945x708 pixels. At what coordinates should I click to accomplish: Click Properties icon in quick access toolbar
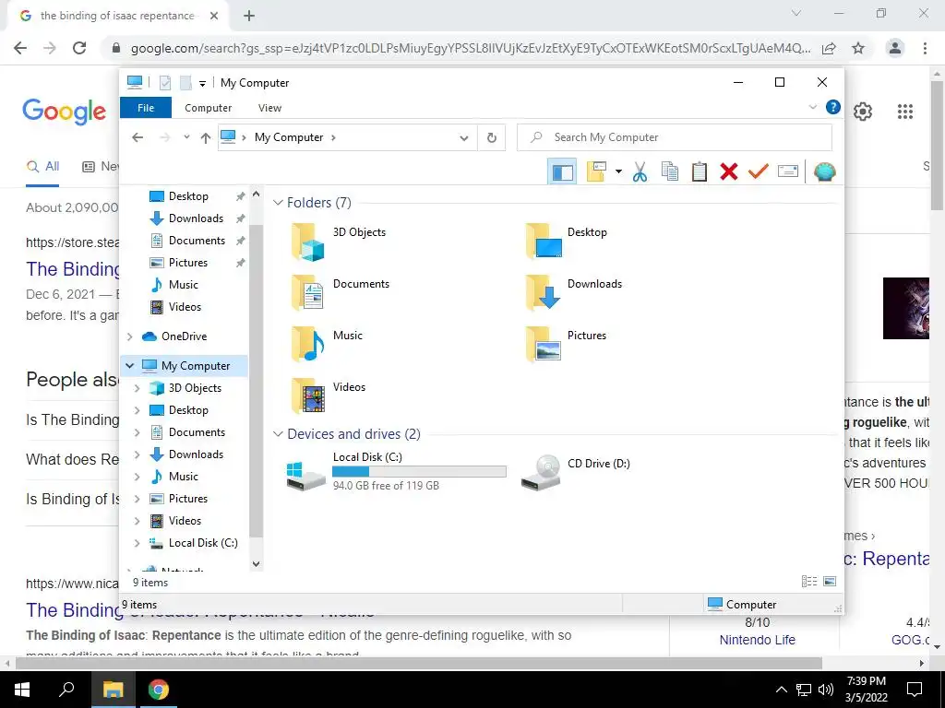(165, 82)
